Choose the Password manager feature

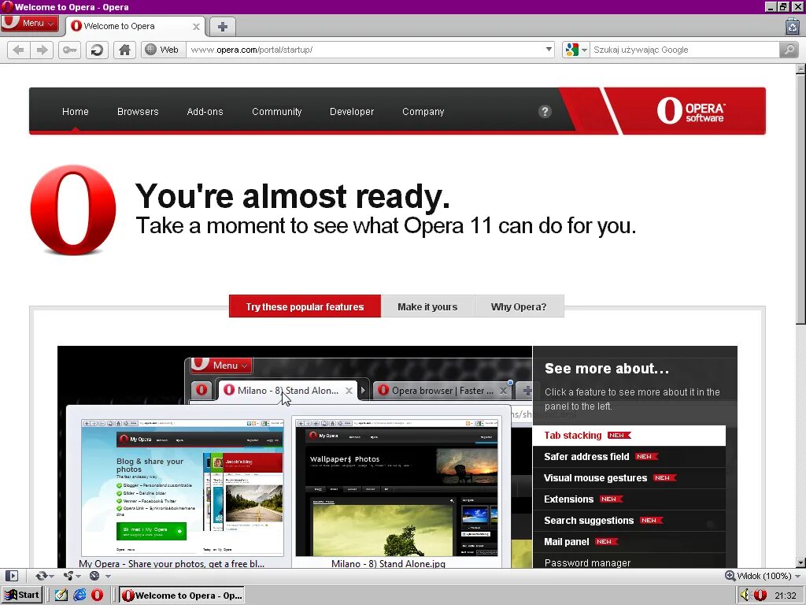click(x=629, y=562)
